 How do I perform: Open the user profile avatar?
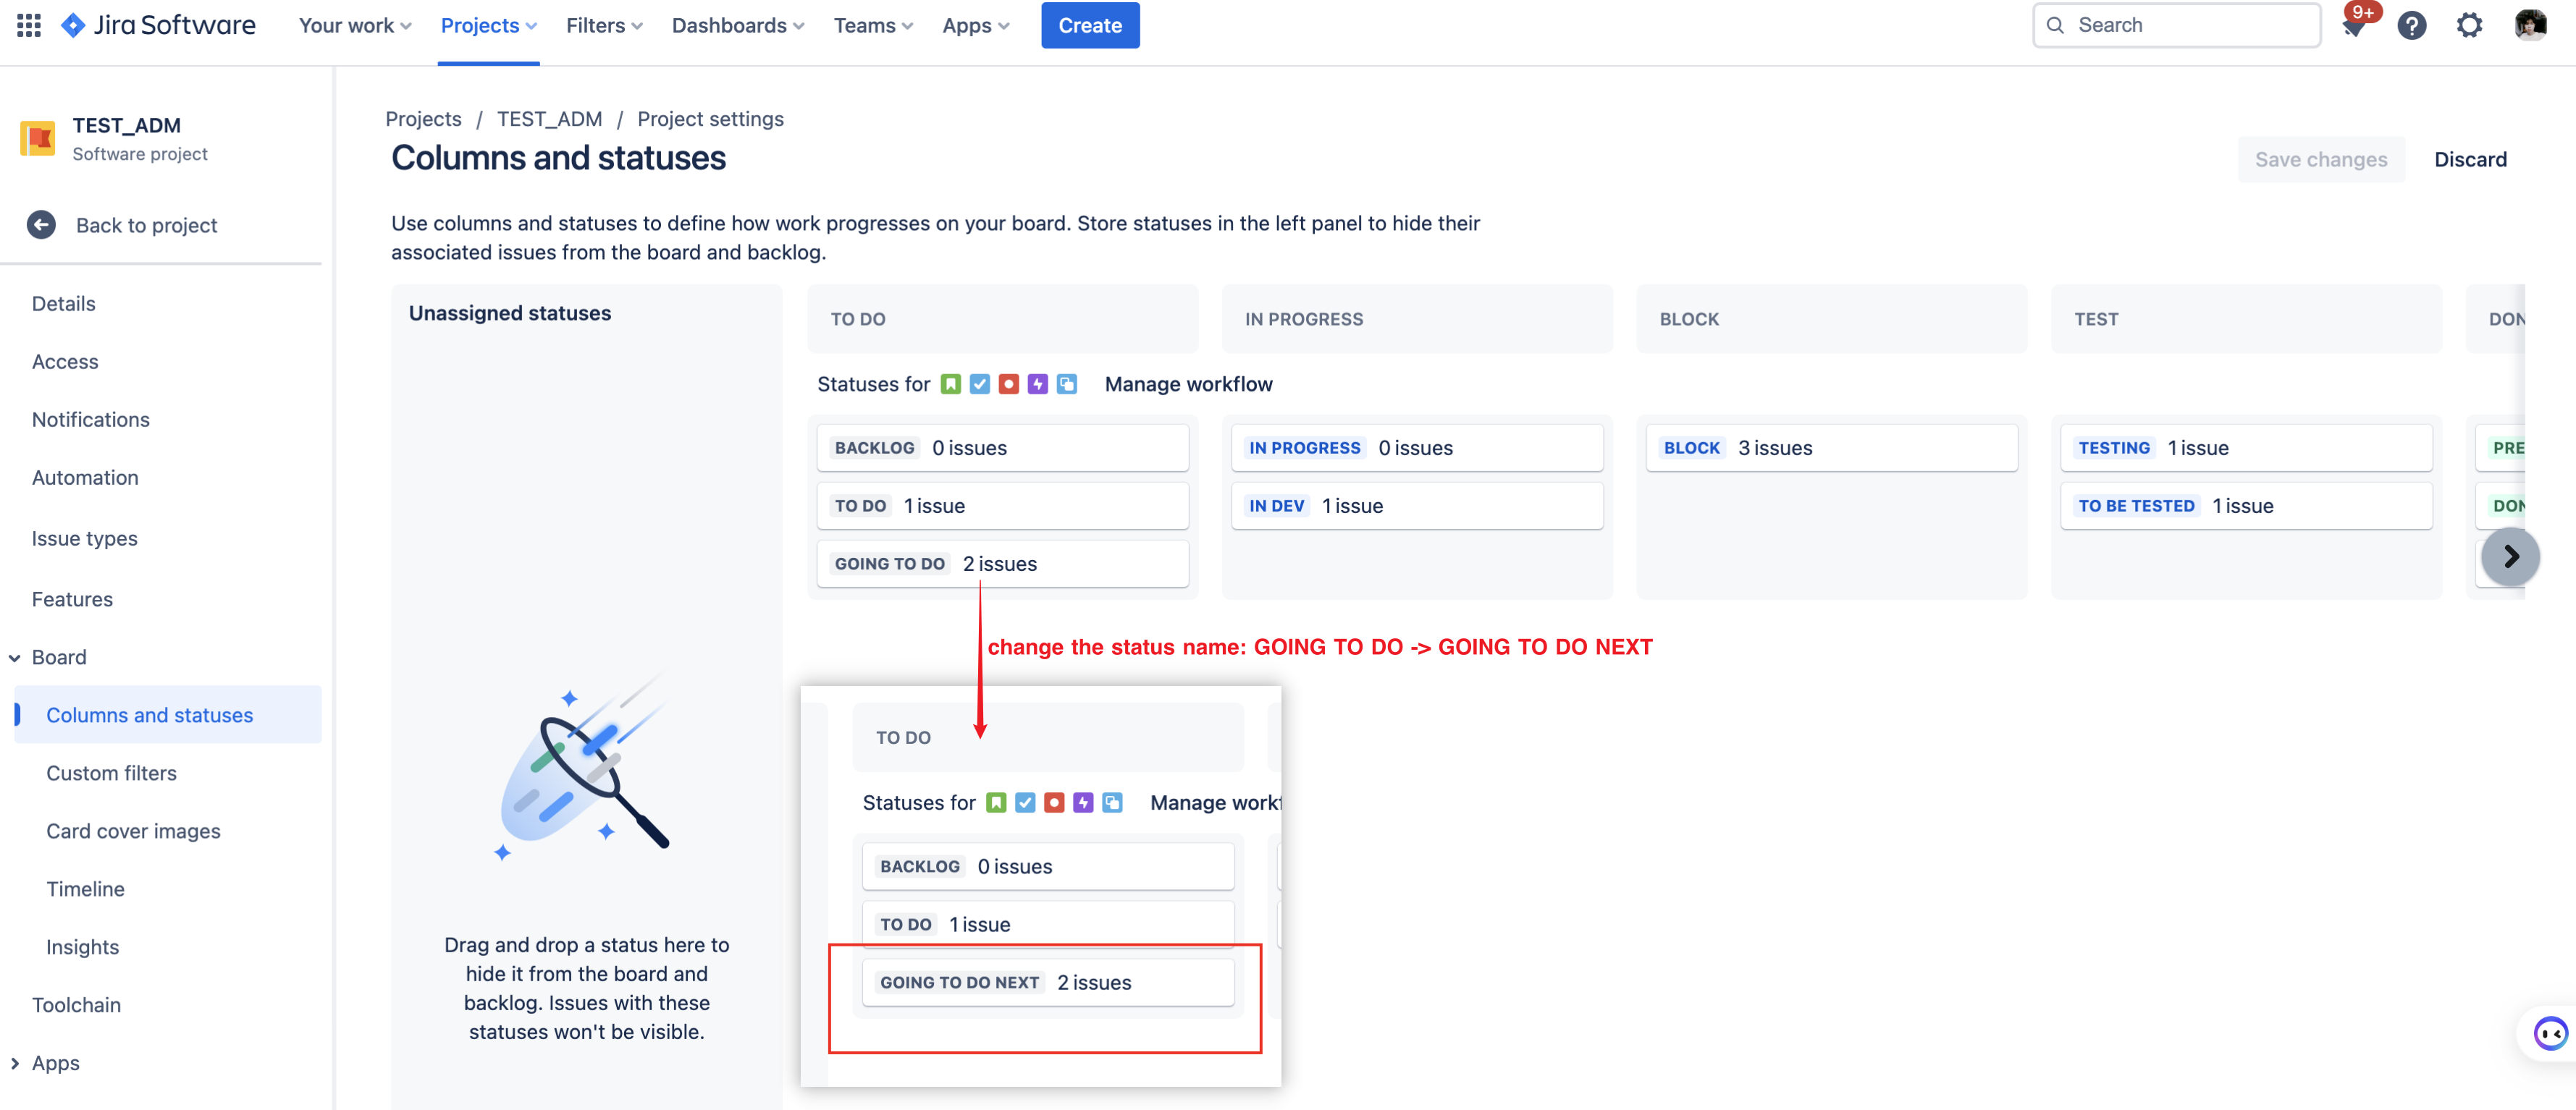[2530, 25]
